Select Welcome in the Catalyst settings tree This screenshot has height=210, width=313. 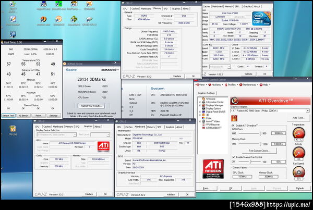click(211, 98)
